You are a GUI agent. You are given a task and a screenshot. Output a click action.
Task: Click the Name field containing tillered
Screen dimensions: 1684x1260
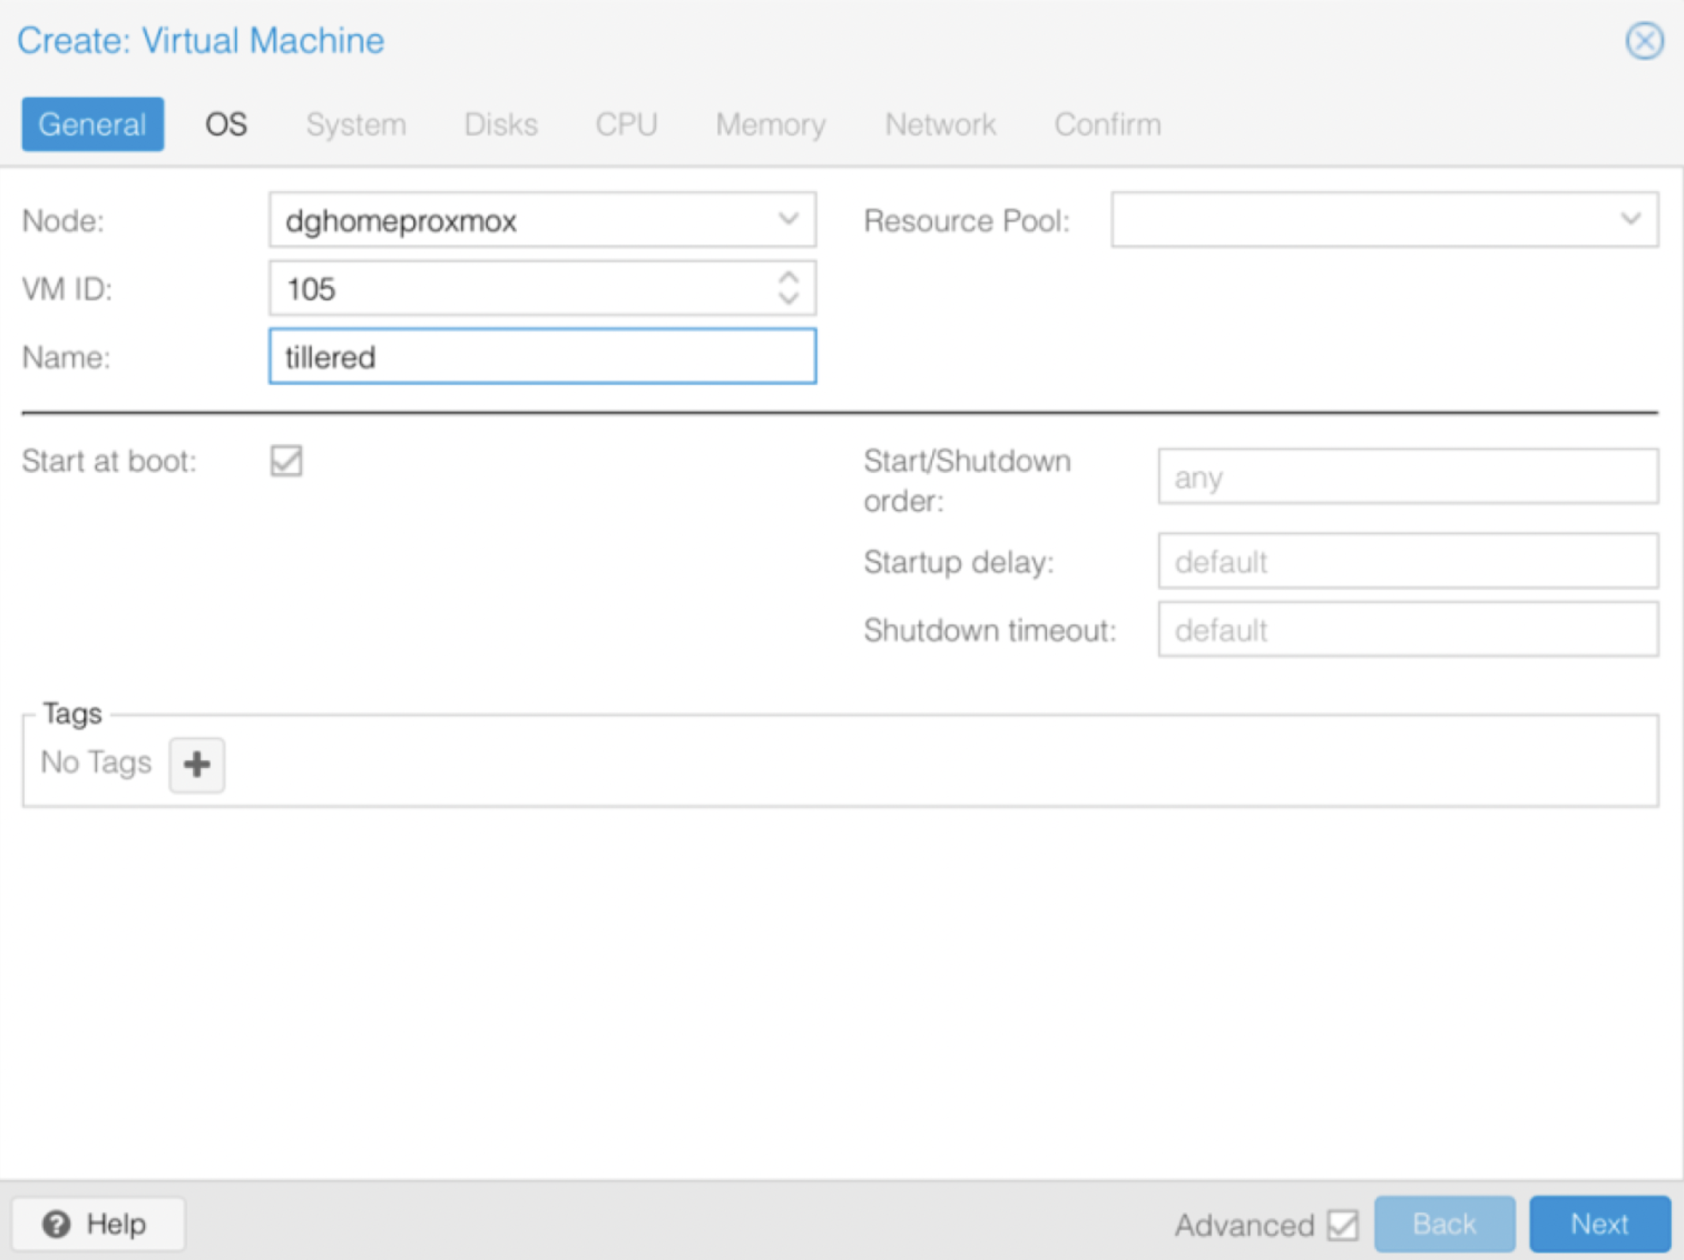pos(541,357)
